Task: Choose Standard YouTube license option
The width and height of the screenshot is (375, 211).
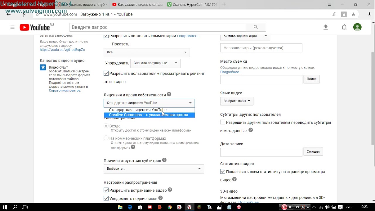Action: pos(149,110)
